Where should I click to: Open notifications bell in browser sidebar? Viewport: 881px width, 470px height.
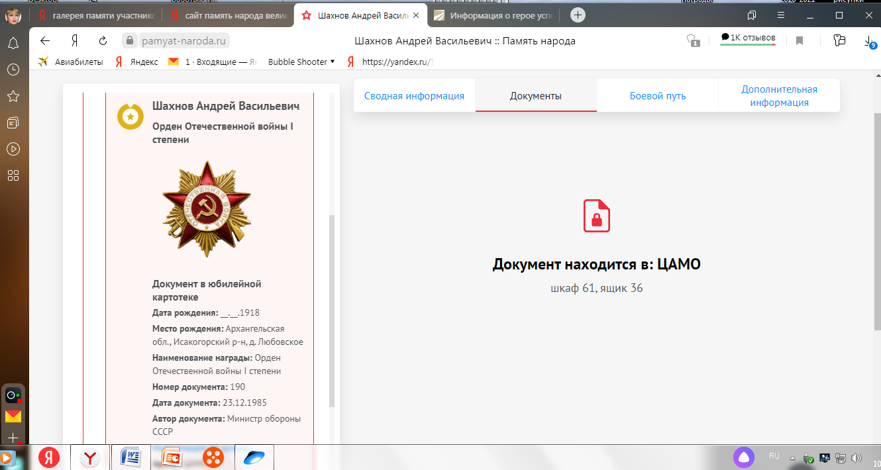click(13, 44)
